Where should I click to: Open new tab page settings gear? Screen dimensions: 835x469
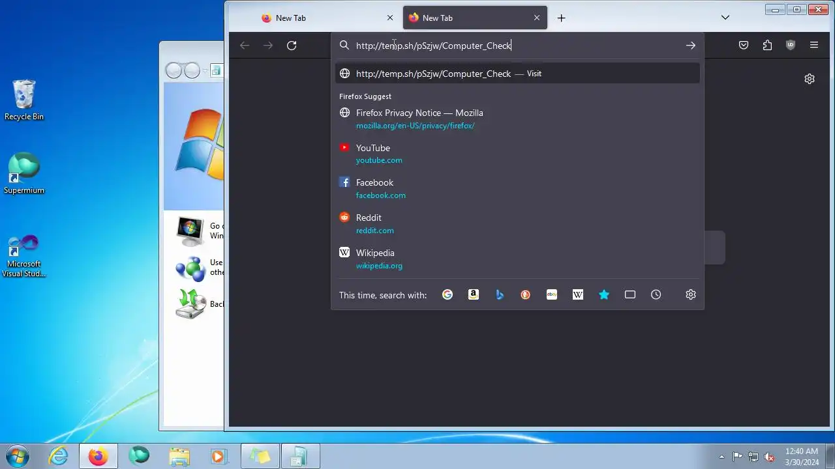click(x=810, y=79)
